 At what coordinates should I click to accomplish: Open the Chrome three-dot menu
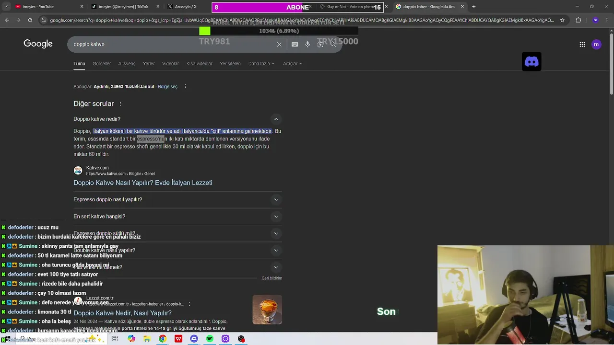pos(607,20)
